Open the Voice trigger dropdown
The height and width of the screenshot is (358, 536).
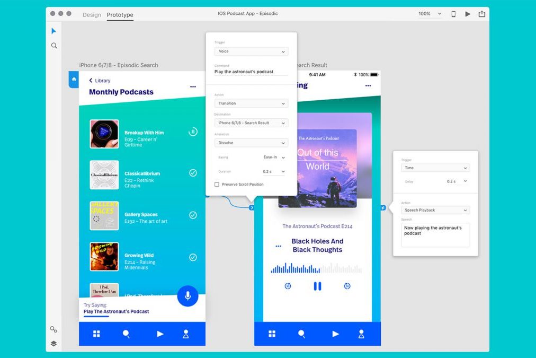click(251, 51)
